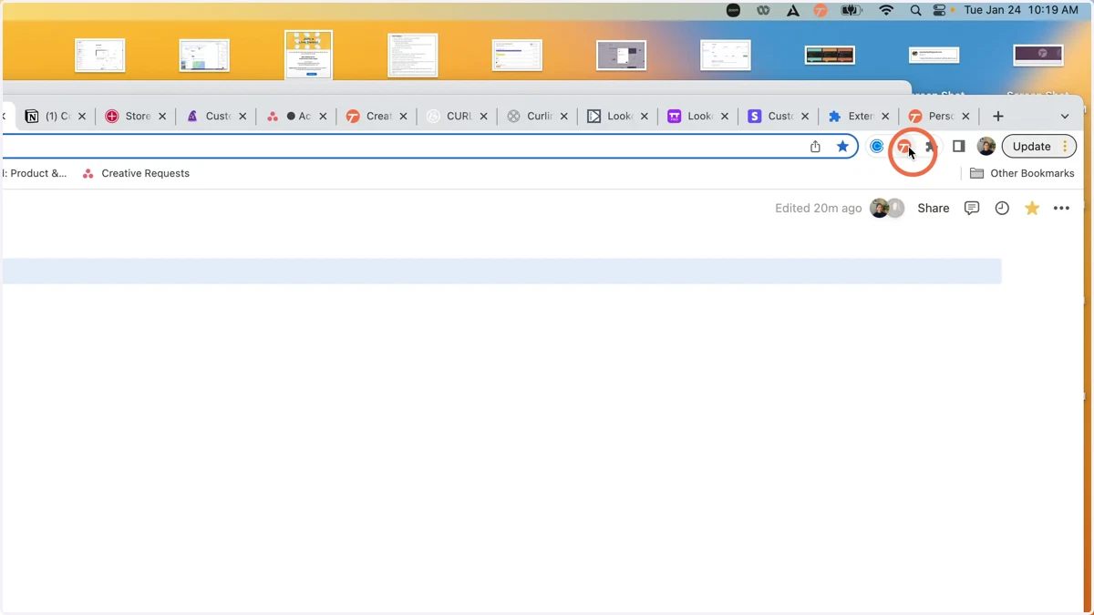
Task: Open Spotlight search in the menu bar
Action: coord(915,10)
